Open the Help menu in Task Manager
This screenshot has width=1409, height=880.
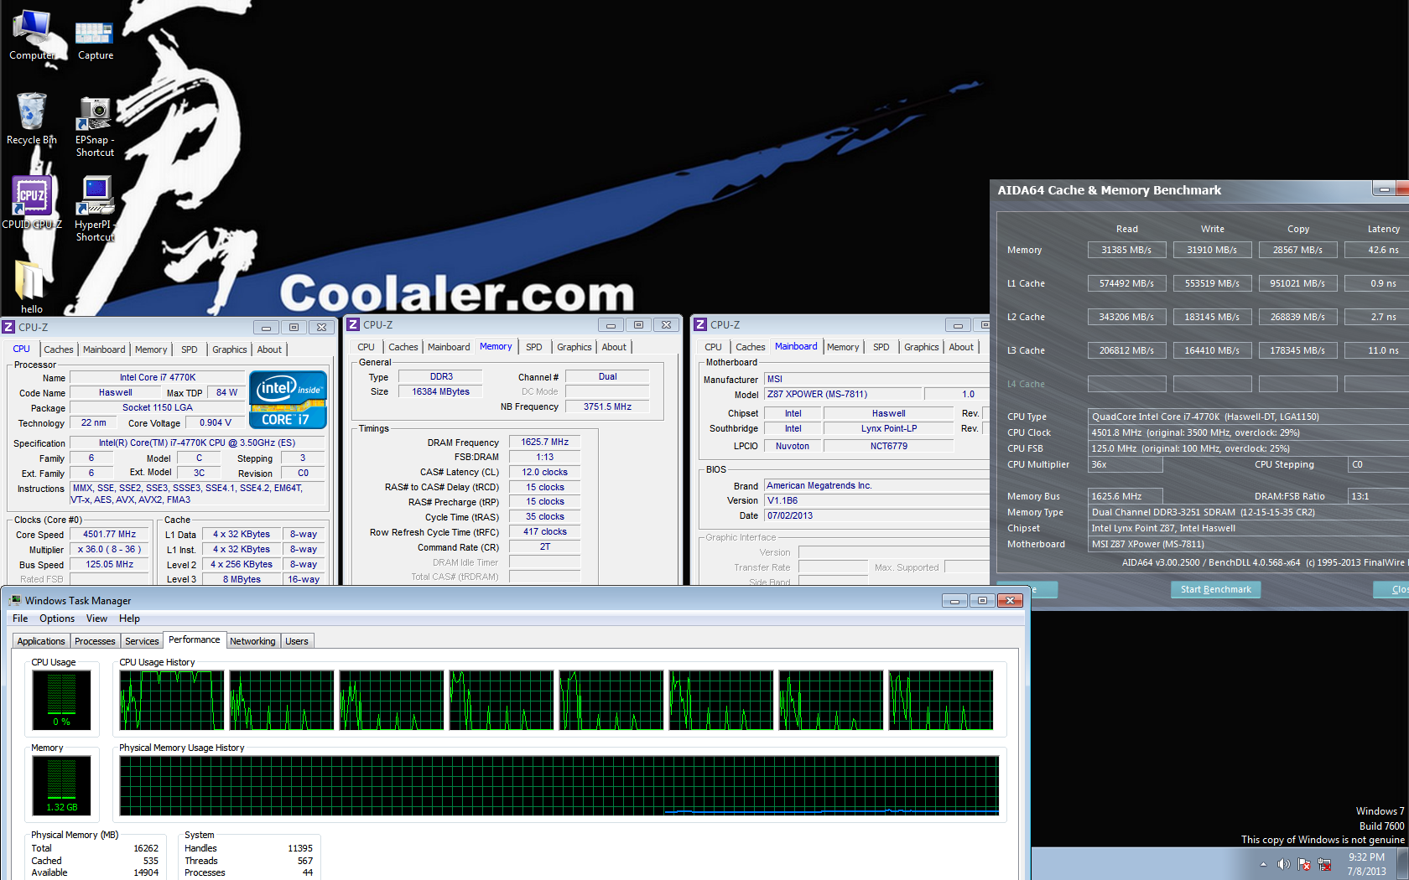coord(129,619)
